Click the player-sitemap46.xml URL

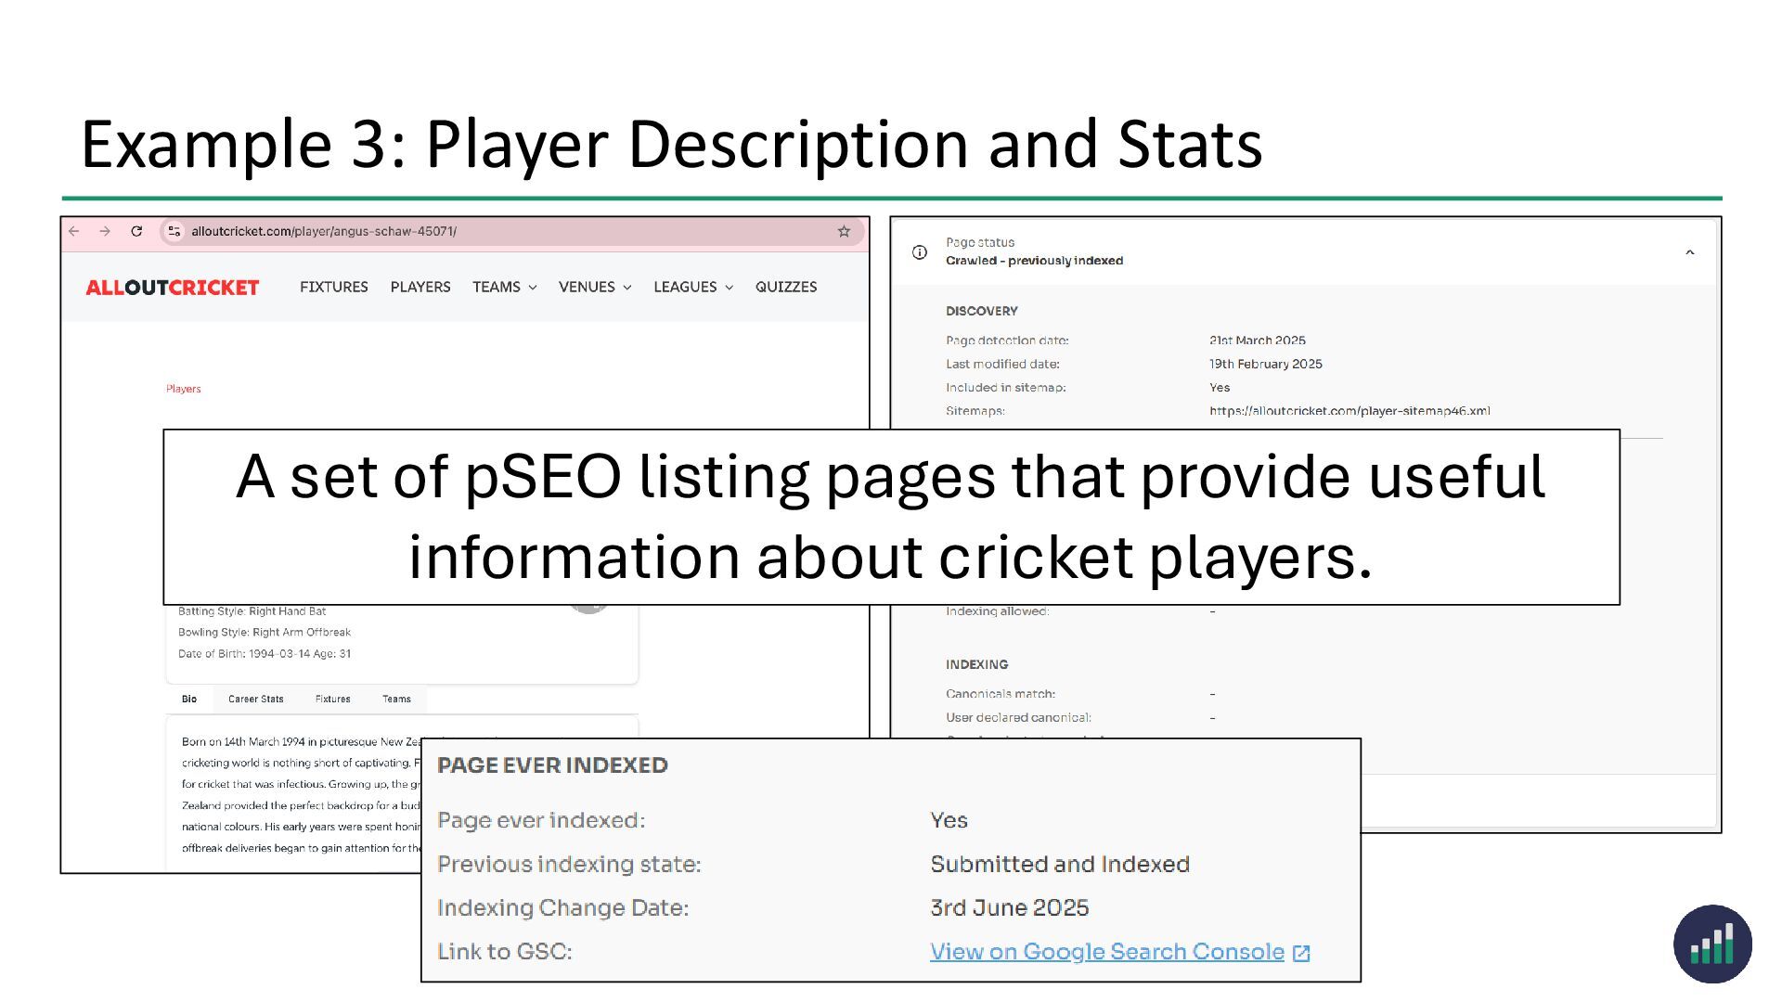click(1349, 411)
